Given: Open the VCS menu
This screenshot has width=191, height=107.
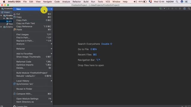Looking at the screenshot, I should pyautogui.click(x=108, y=1).
